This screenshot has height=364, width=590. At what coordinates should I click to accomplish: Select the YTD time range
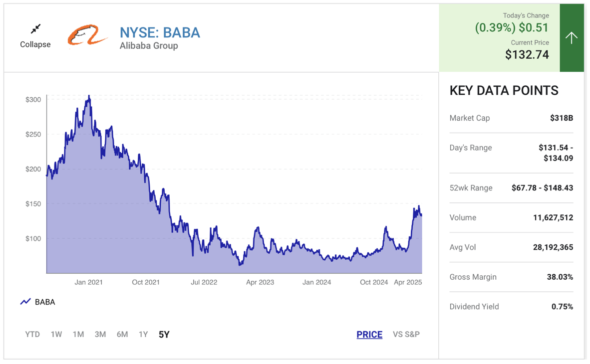click(x=32, y=334)
